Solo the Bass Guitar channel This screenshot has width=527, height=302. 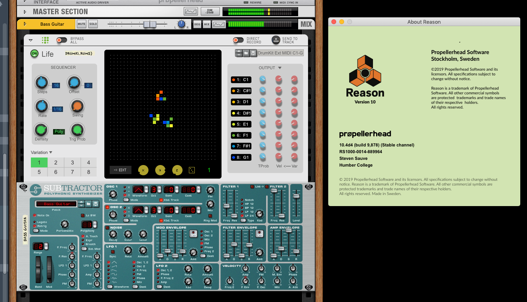pos(93,24)
